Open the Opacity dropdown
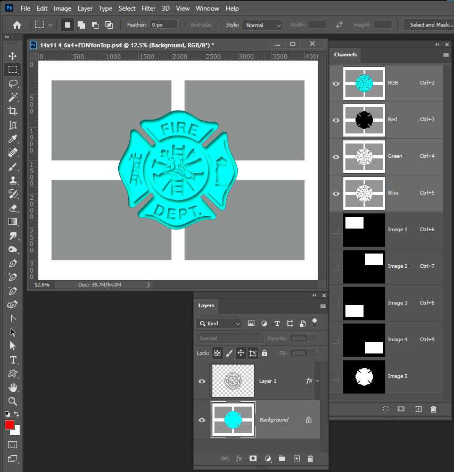Screen dimensions: 454x472 pos(313,338)
